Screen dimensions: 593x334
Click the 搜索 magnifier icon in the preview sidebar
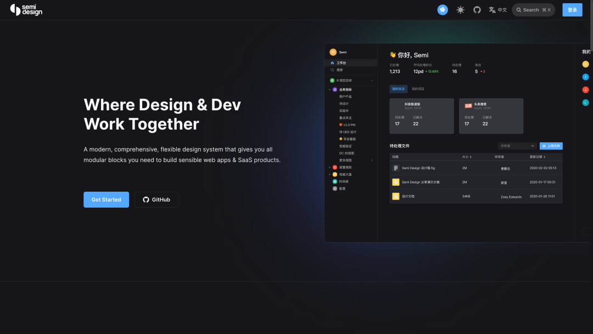(332, 70)
